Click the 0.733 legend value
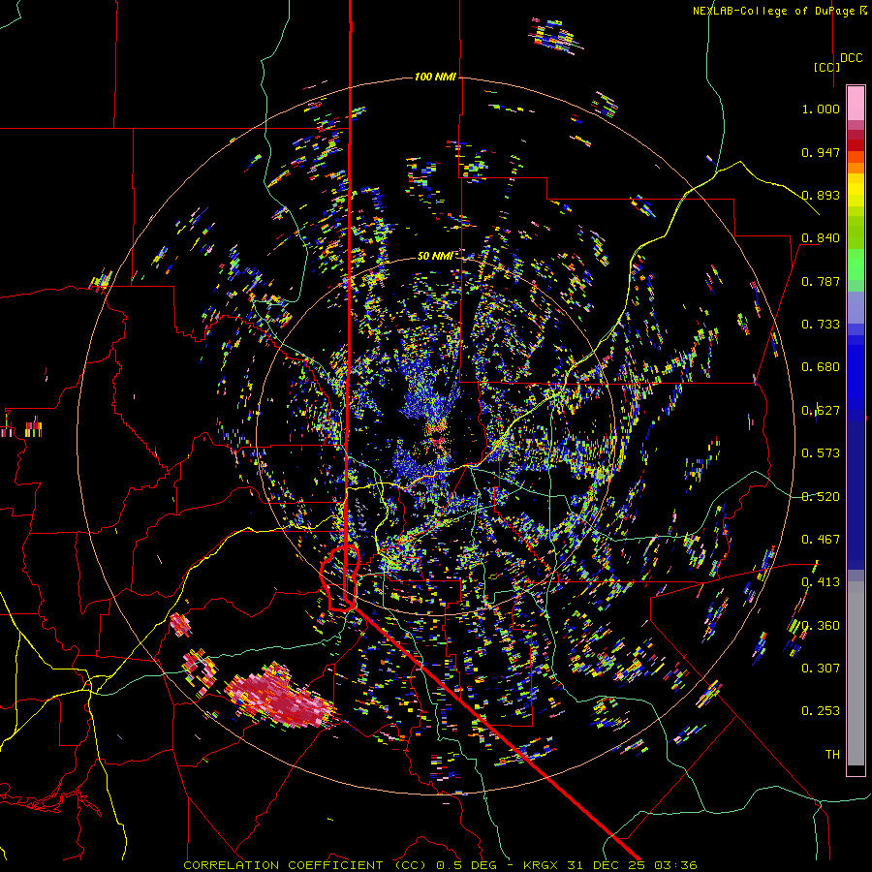This screenshot has width=872, height=872. (x=821, y=325)
